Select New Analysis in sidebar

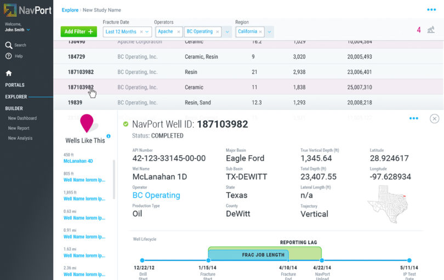click(x=20, y=138)
